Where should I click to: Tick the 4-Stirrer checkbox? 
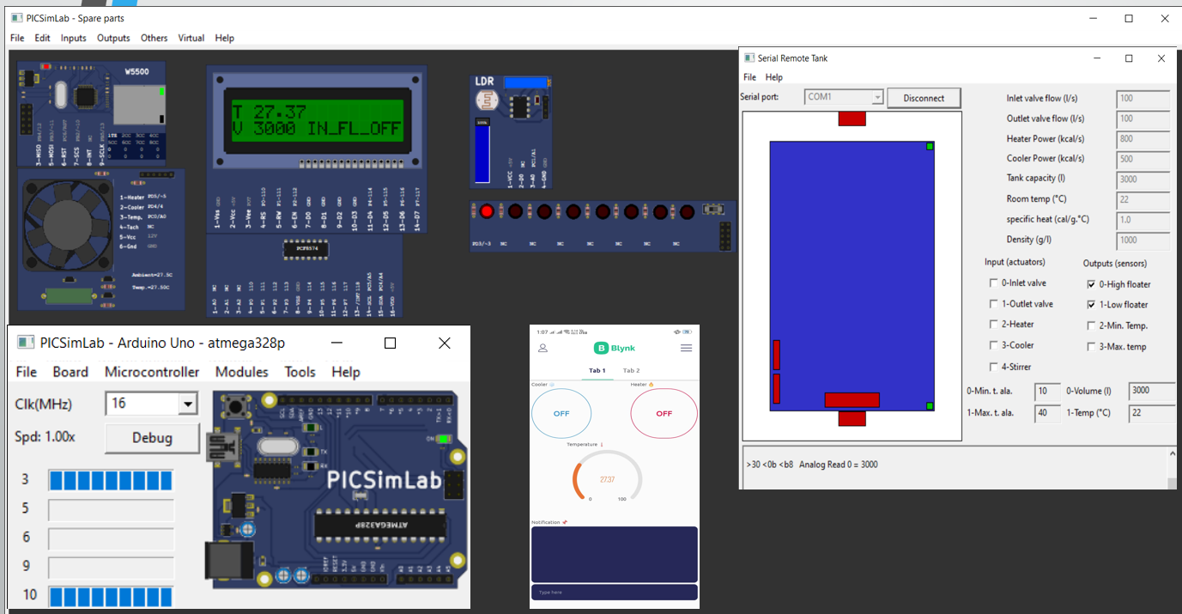click(994, 367)
